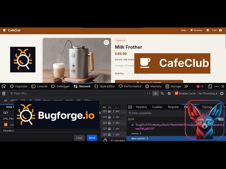Image resolution: width=226 pixels, height=169 pixels.
Task: Activate the element picker icon in DevTools
Action: (4, 86)
